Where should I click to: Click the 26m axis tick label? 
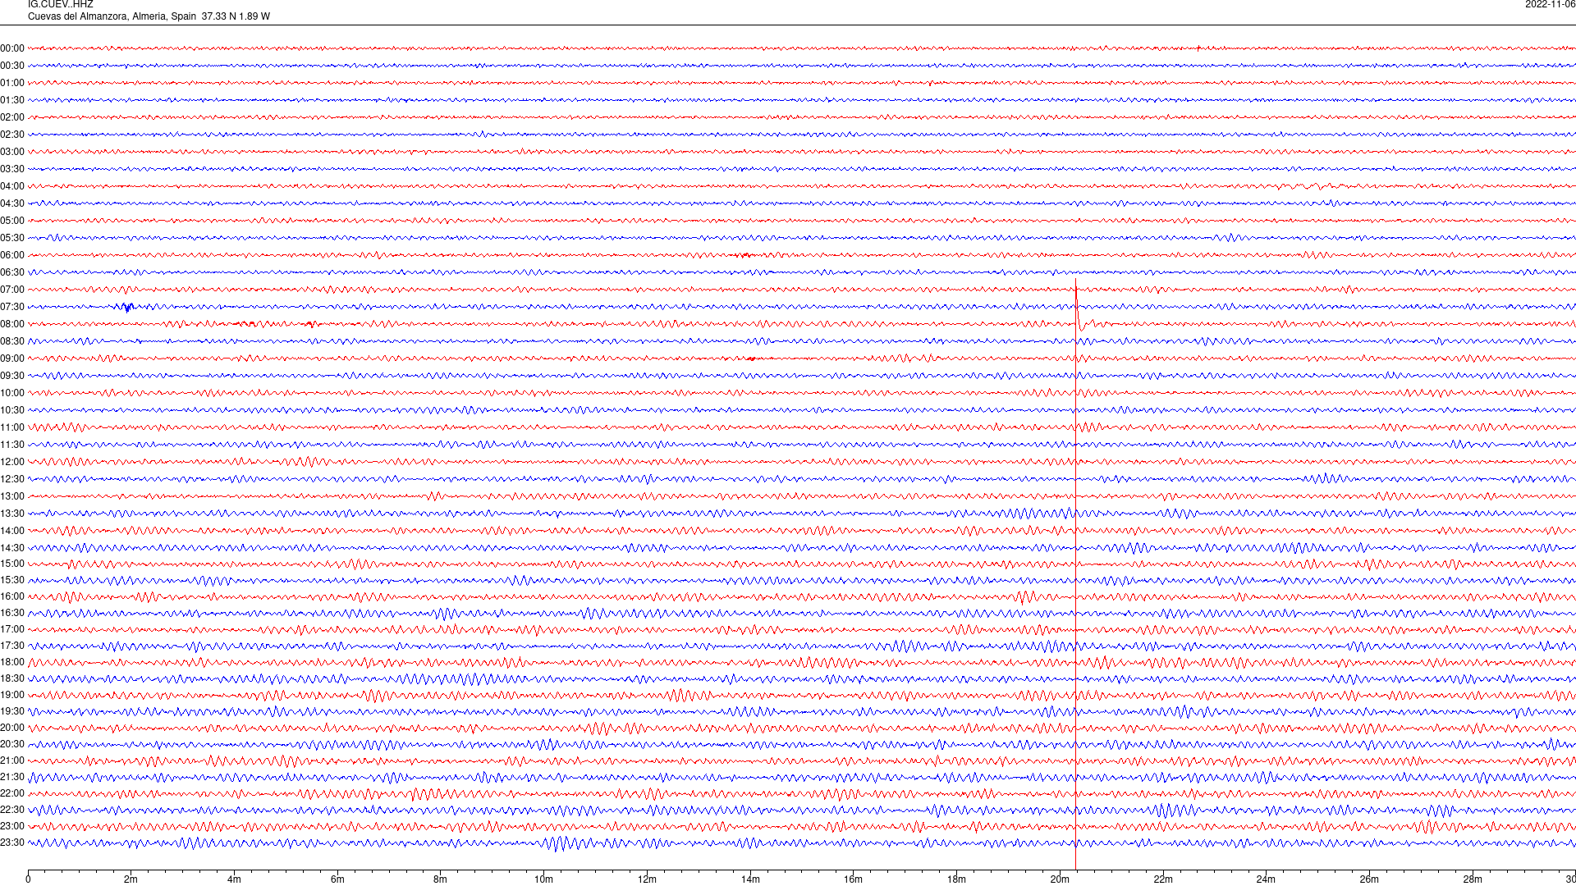tap(1369, 879)
